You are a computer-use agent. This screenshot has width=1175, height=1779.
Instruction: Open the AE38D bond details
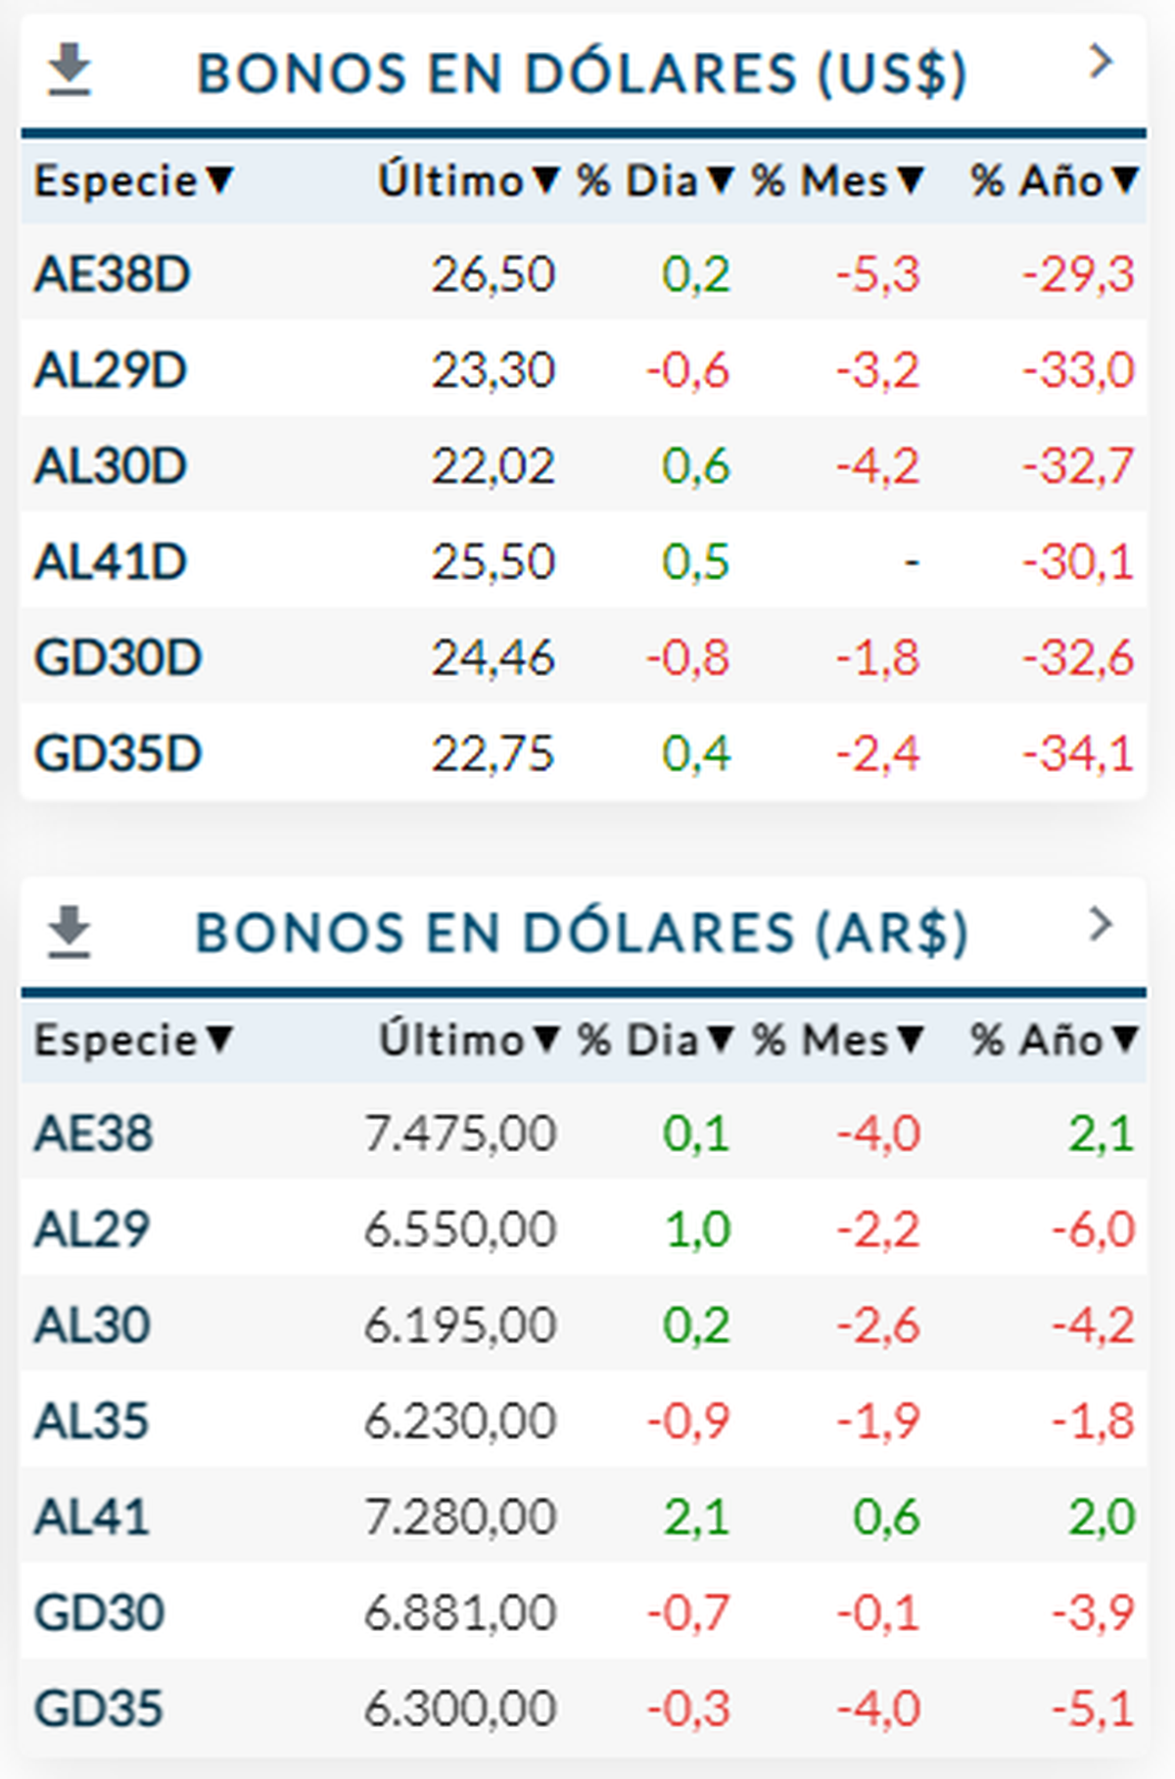112,274
